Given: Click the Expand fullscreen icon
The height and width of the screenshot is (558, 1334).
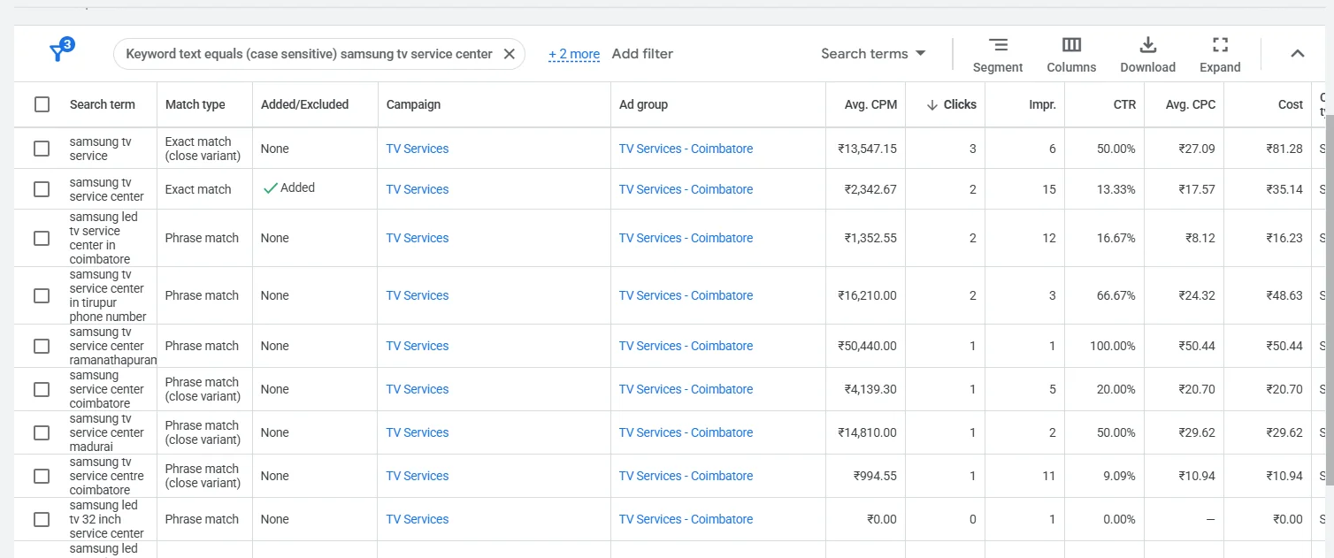Looking at the screenshot, I should click(x=1220, y=55).
